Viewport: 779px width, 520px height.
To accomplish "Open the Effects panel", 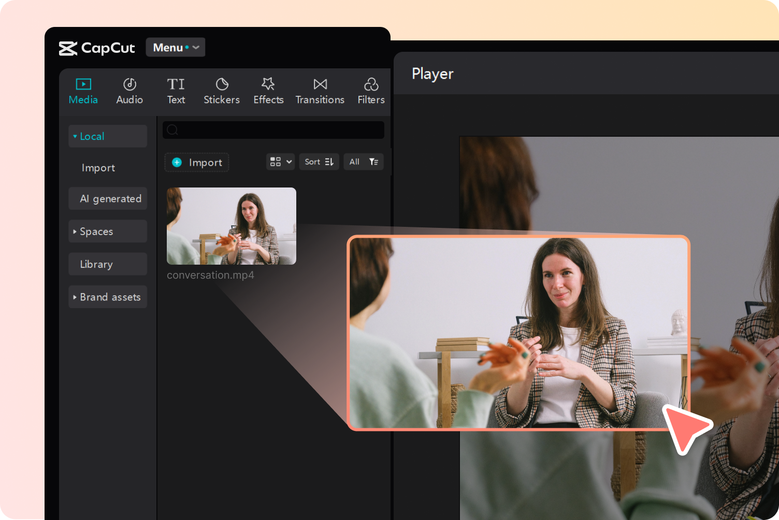I will (x=268, y=91).
